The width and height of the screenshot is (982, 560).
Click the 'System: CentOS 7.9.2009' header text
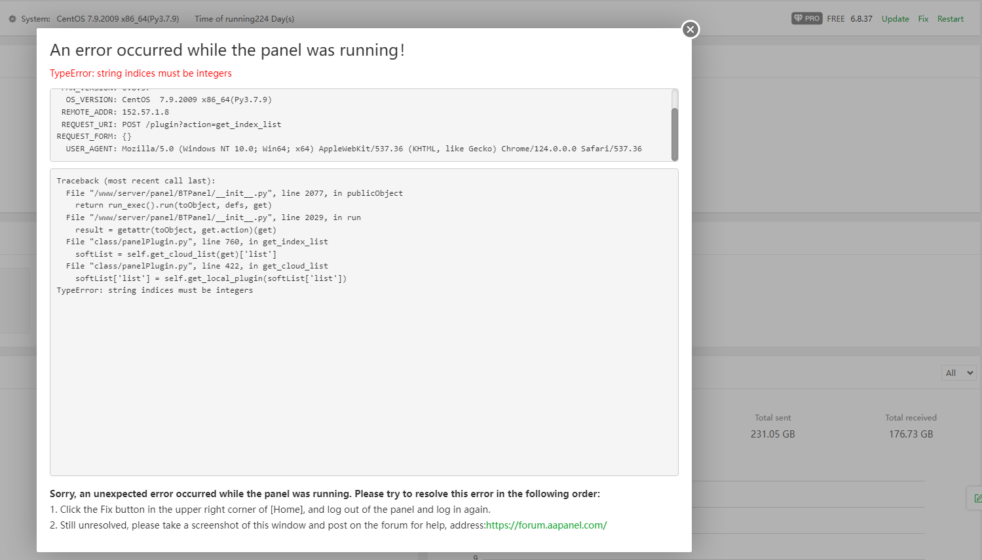[100, 19]
